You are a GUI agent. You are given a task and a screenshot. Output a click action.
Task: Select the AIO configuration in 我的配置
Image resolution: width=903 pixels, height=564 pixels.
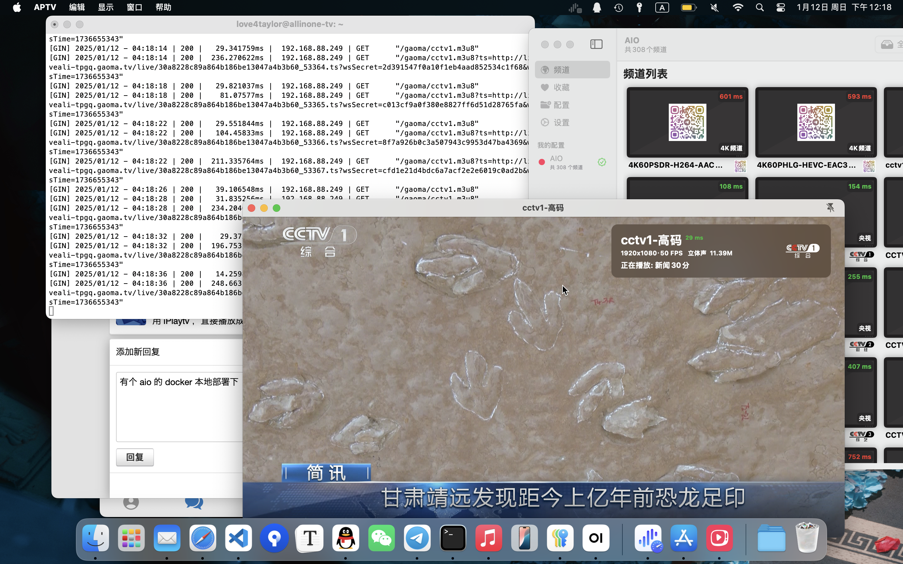click(x=566, y=162)
